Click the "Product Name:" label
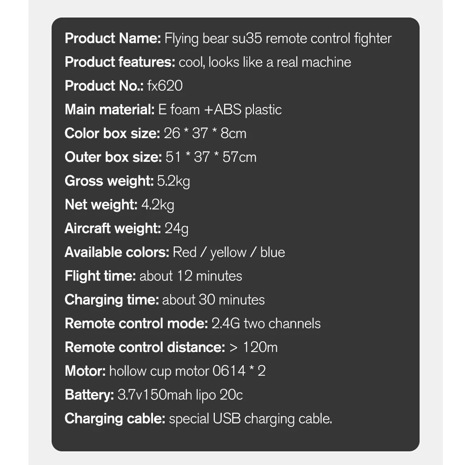 (x=113, y=38)
